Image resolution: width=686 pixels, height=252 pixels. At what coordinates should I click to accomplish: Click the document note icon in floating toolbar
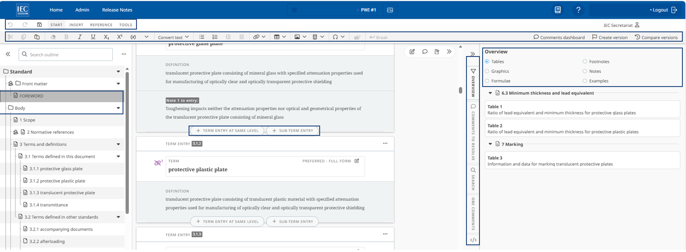coord(437,52)
